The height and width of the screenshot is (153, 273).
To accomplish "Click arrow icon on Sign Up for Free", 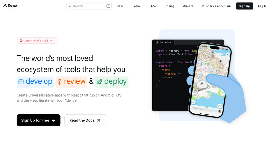I will point(53,120).
